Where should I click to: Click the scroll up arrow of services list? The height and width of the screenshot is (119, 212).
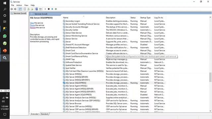210,18
